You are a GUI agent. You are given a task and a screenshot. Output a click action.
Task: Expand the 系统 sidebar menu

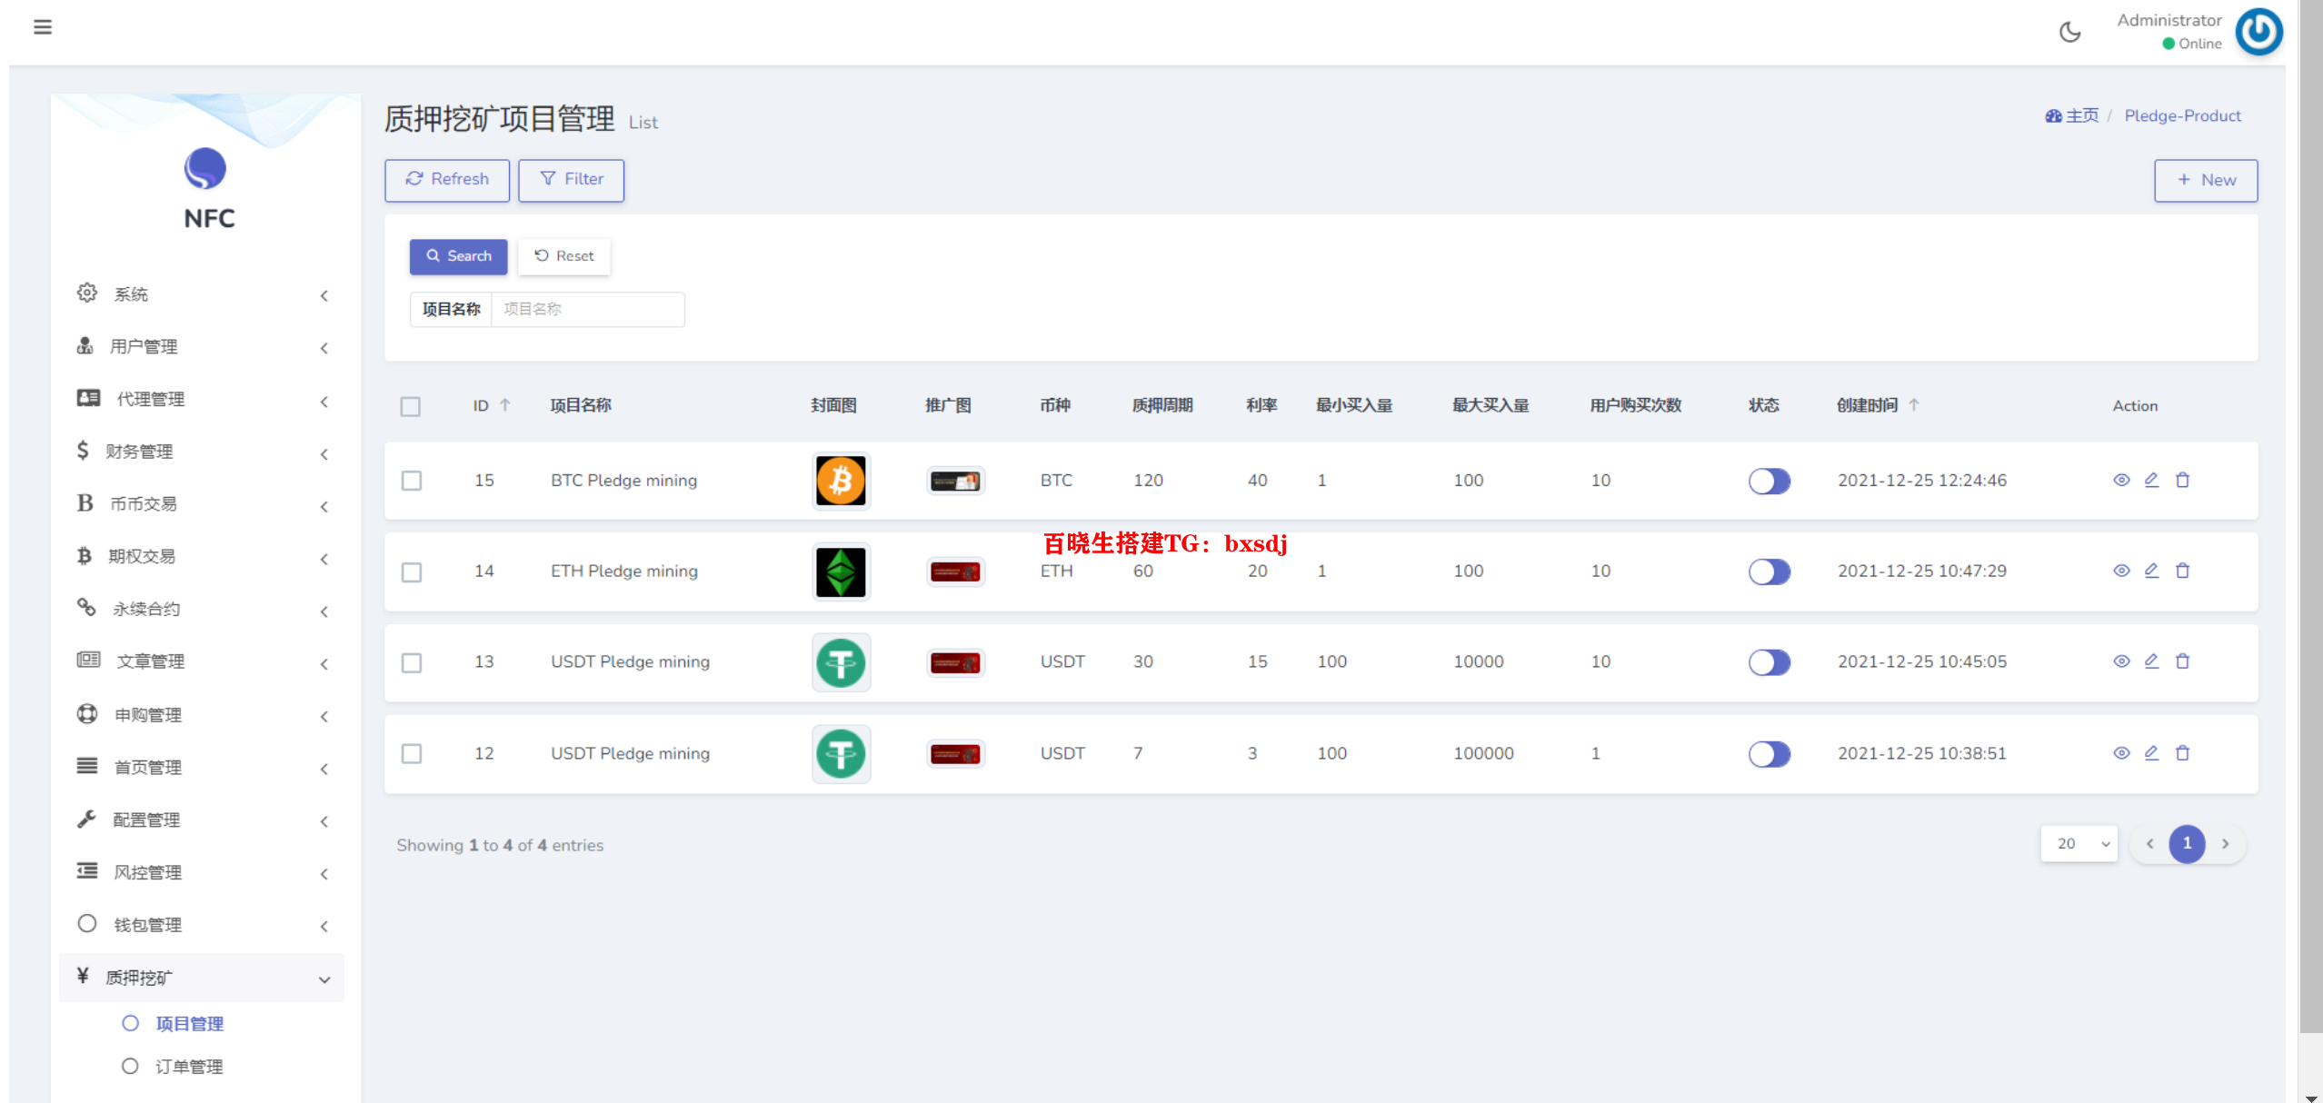(202, 294)
